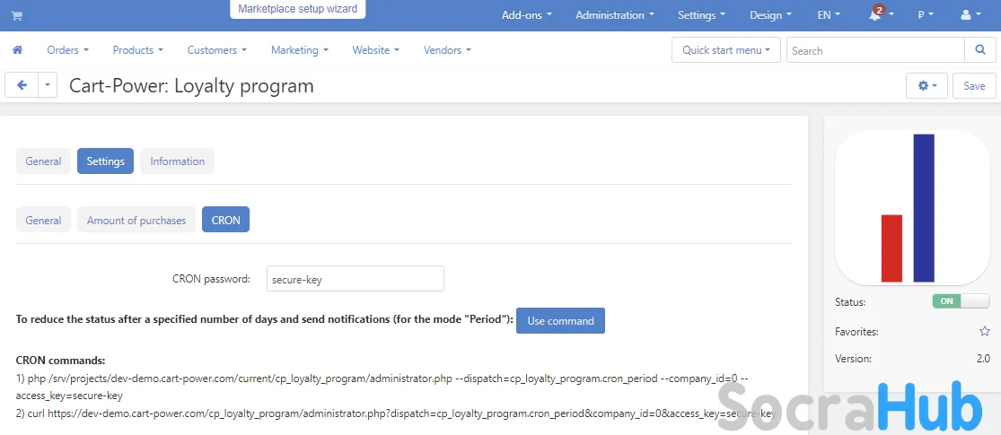Click the shopping cart icon in top bar

16,16
